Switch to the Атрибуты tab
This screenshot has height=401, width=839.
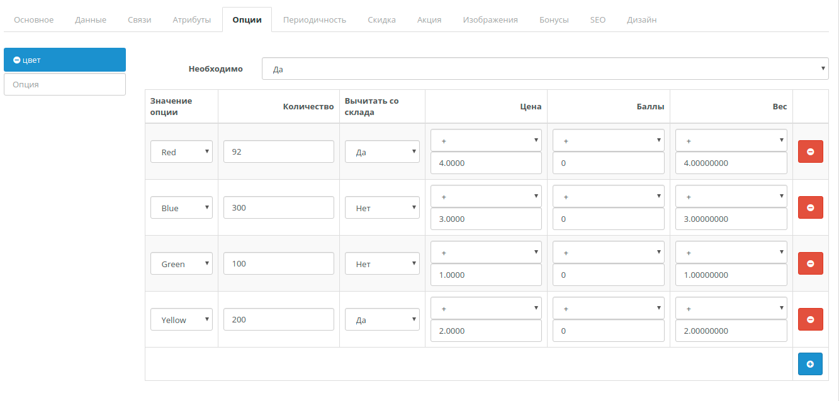(x=191, y=19)
